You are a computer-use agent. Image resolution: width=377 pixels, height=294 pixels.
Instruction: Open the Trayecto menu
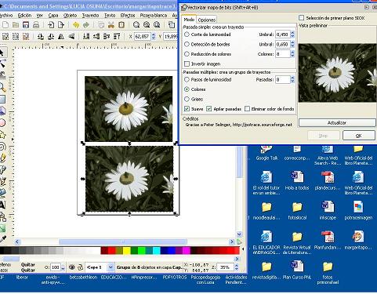point(90,16)
